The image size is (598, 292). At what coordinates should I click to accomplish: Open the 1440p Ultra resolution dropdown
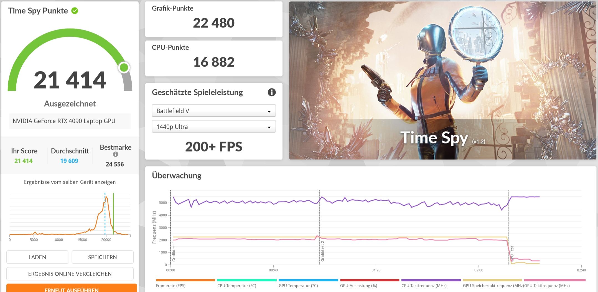214,127
